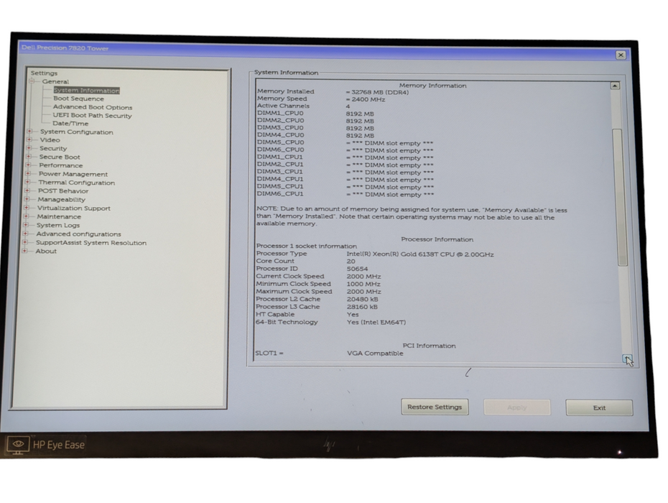The image size is (668, 503).
Task: Expand the Advanced configurations node
Action: click(x=26, y=234)
